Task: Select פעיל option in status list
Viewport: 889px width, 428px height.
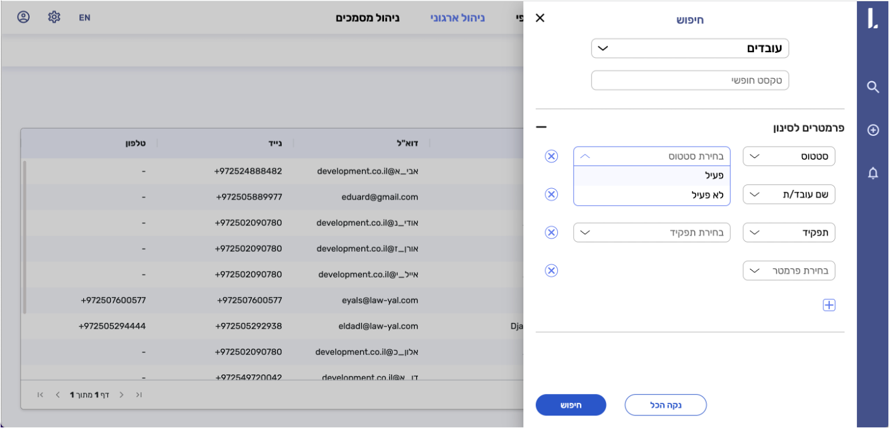Action: point(651,176)
